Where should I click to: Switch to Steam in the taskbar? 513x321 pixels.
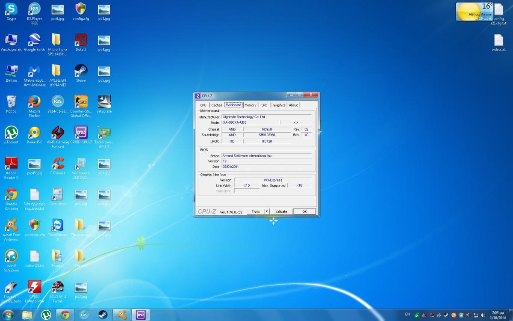[103, 315]
